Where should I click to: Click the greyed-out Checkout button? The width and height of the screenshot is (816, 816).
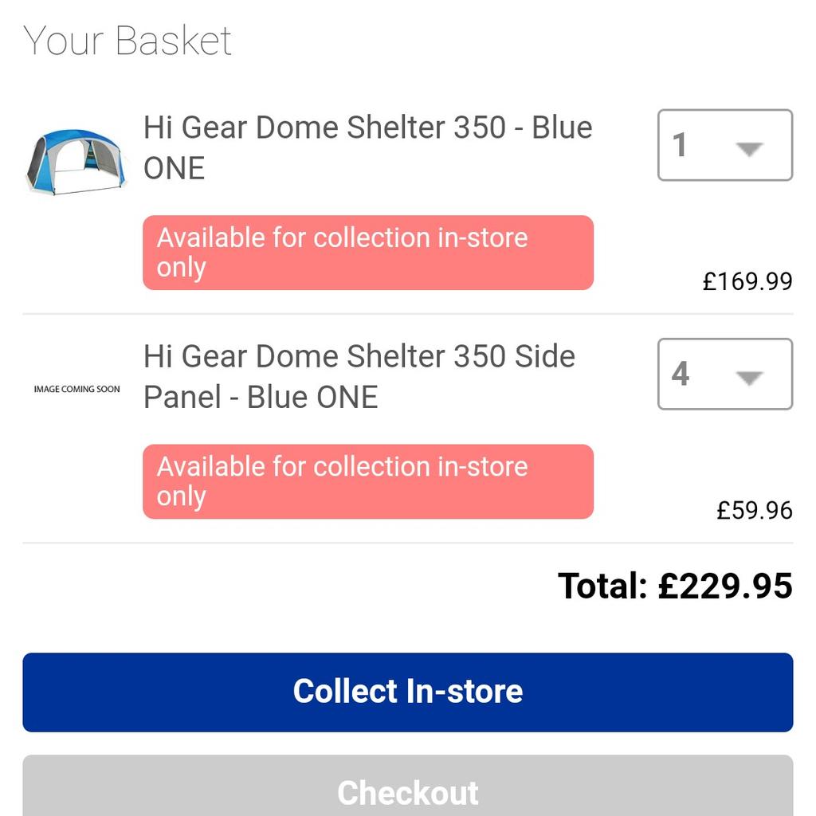point(407,786)
